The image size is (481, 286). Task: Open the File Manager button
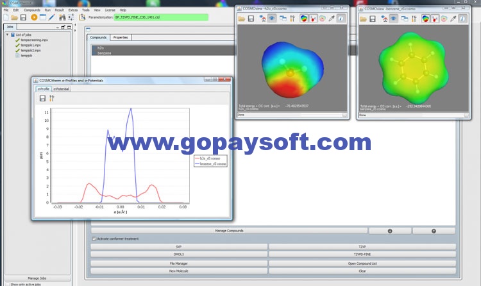[x=179, y=264]
